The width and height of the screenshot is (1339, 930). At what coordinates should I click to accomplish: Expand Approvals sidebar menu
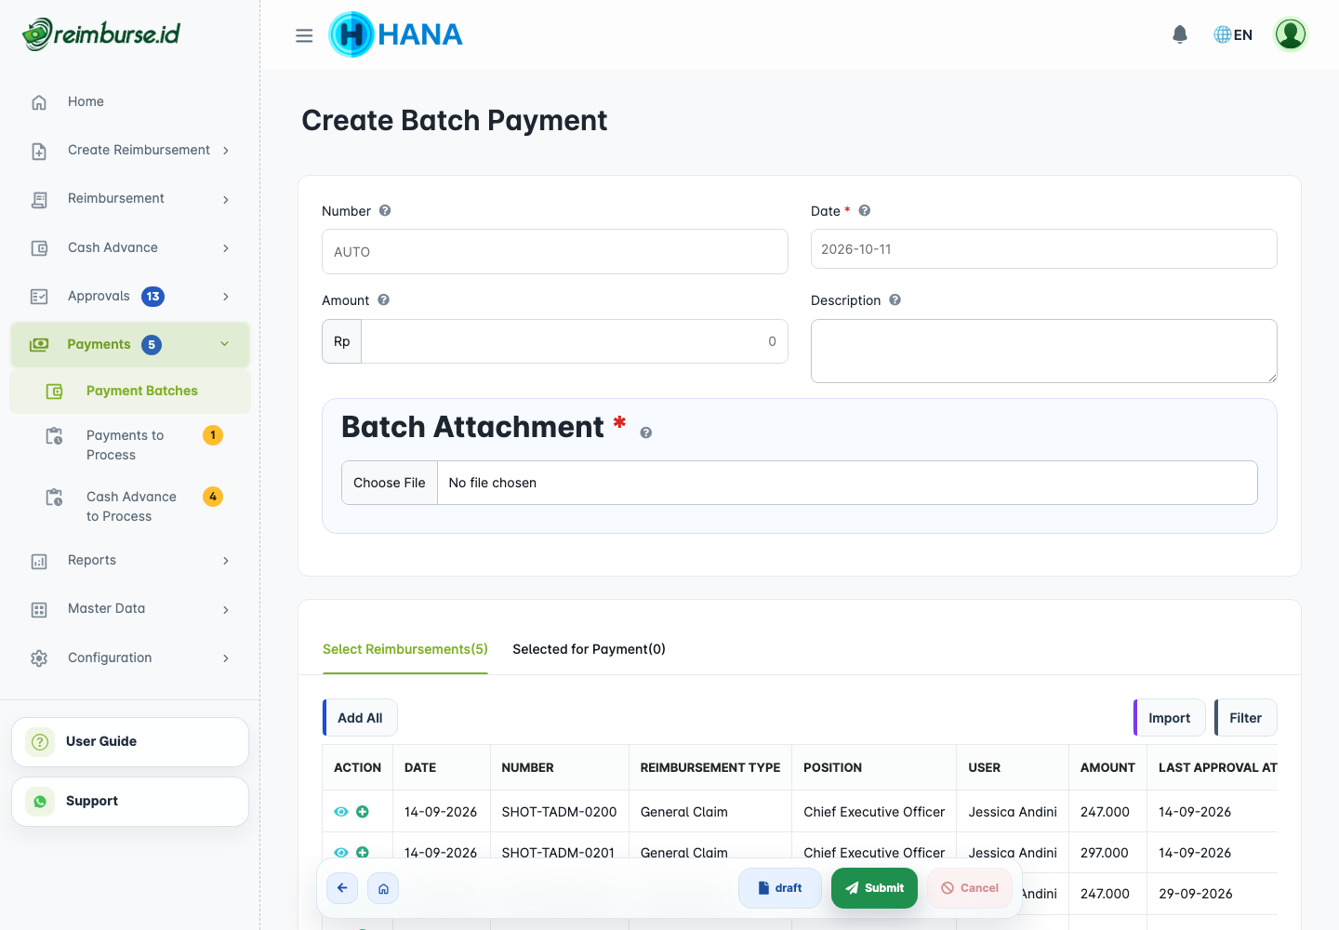(130, 296)
